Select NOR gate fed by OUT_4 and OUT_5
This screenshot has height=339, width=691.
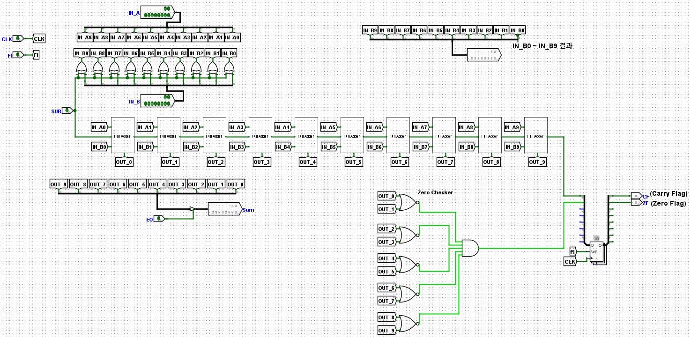408,265
